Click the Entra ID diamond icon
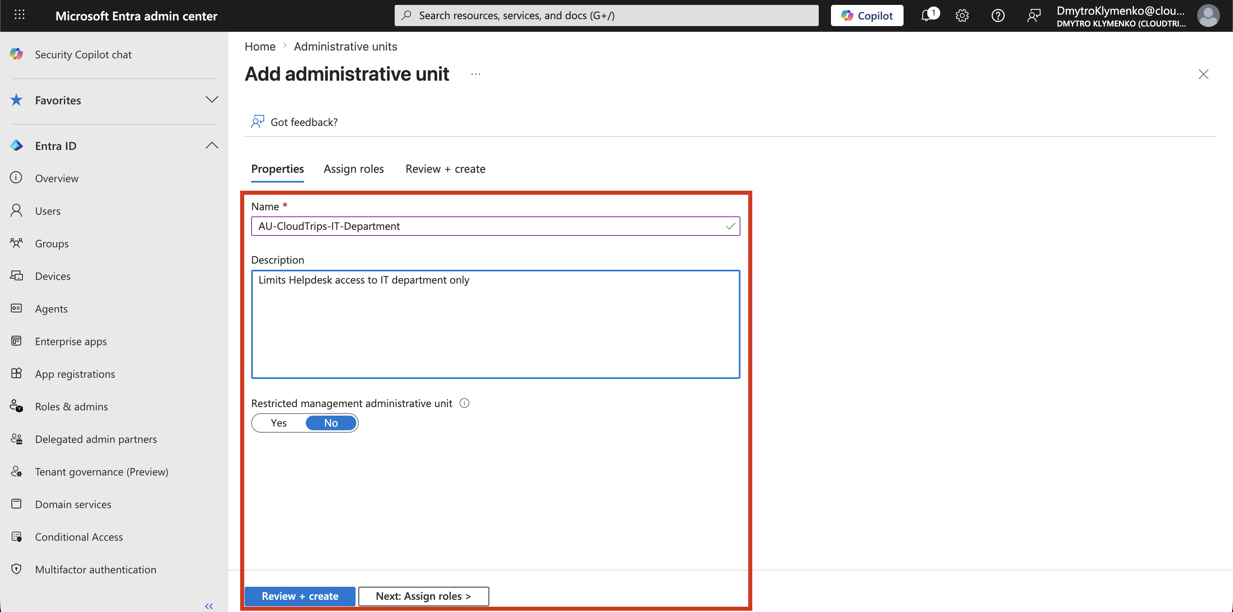The width and height of the screenshot is (1233, 612). click(16, 145)
